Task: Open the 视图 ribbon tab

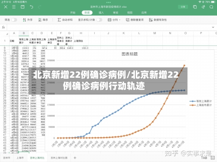Action: tap(130, 13)
